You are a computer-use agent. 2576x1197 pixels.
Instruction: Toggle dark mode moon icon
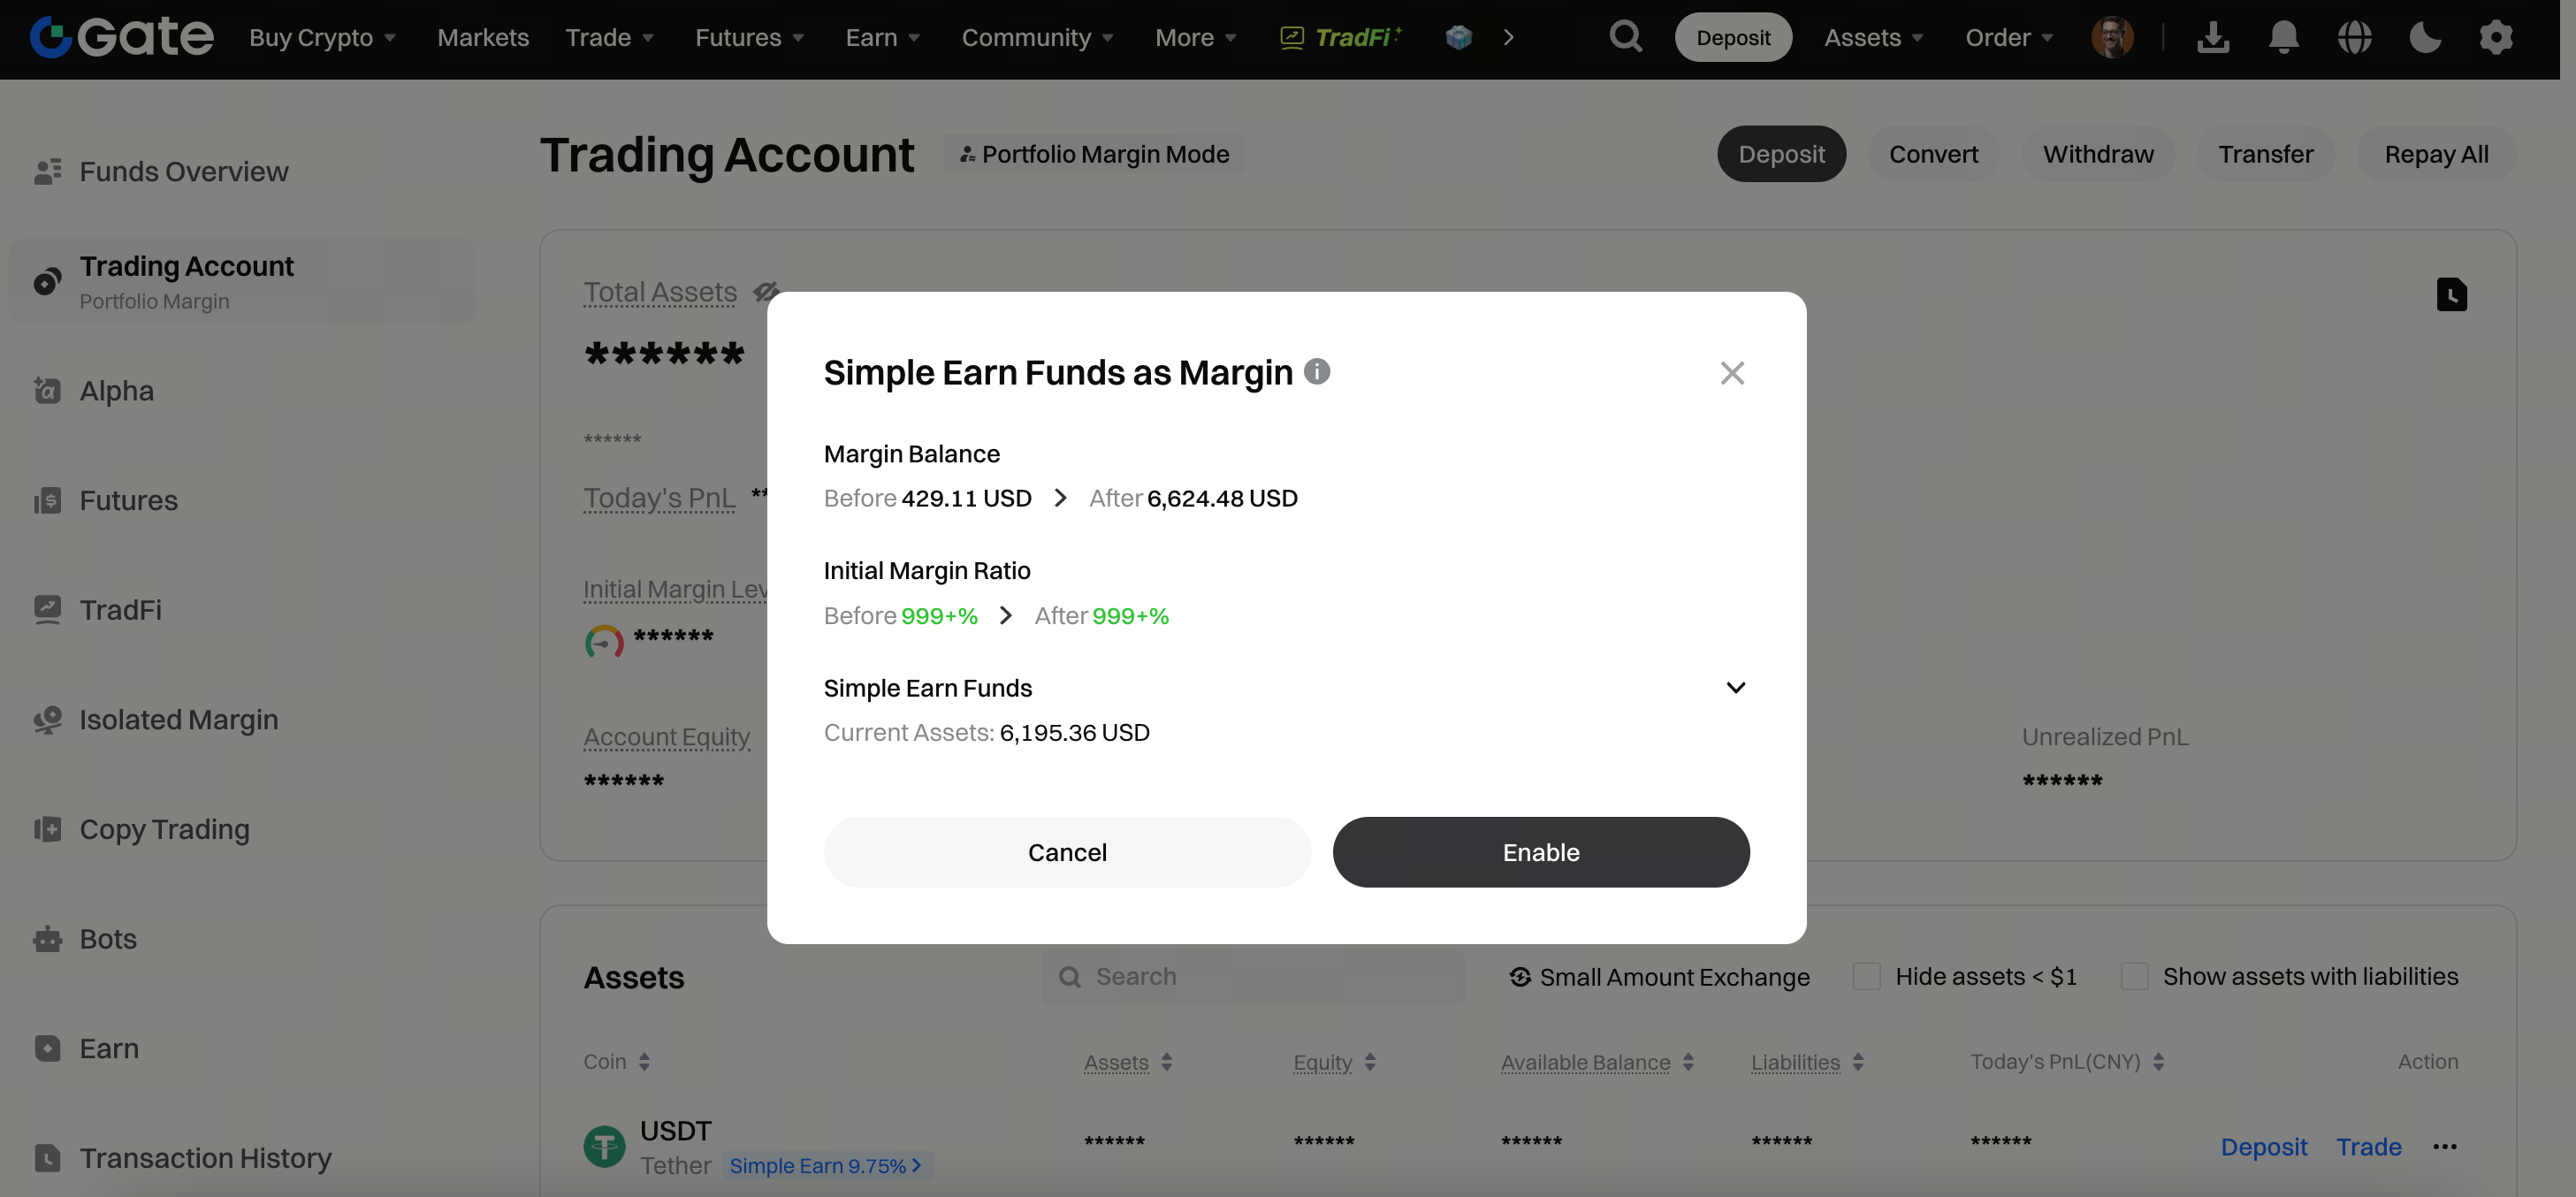pos(2425,37)
